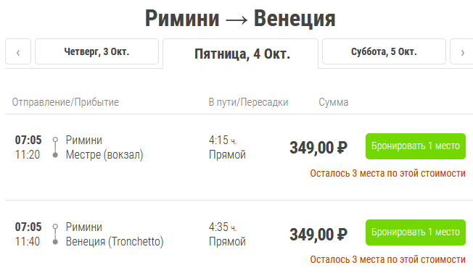Click the Сумма column header

pos(333,102)
